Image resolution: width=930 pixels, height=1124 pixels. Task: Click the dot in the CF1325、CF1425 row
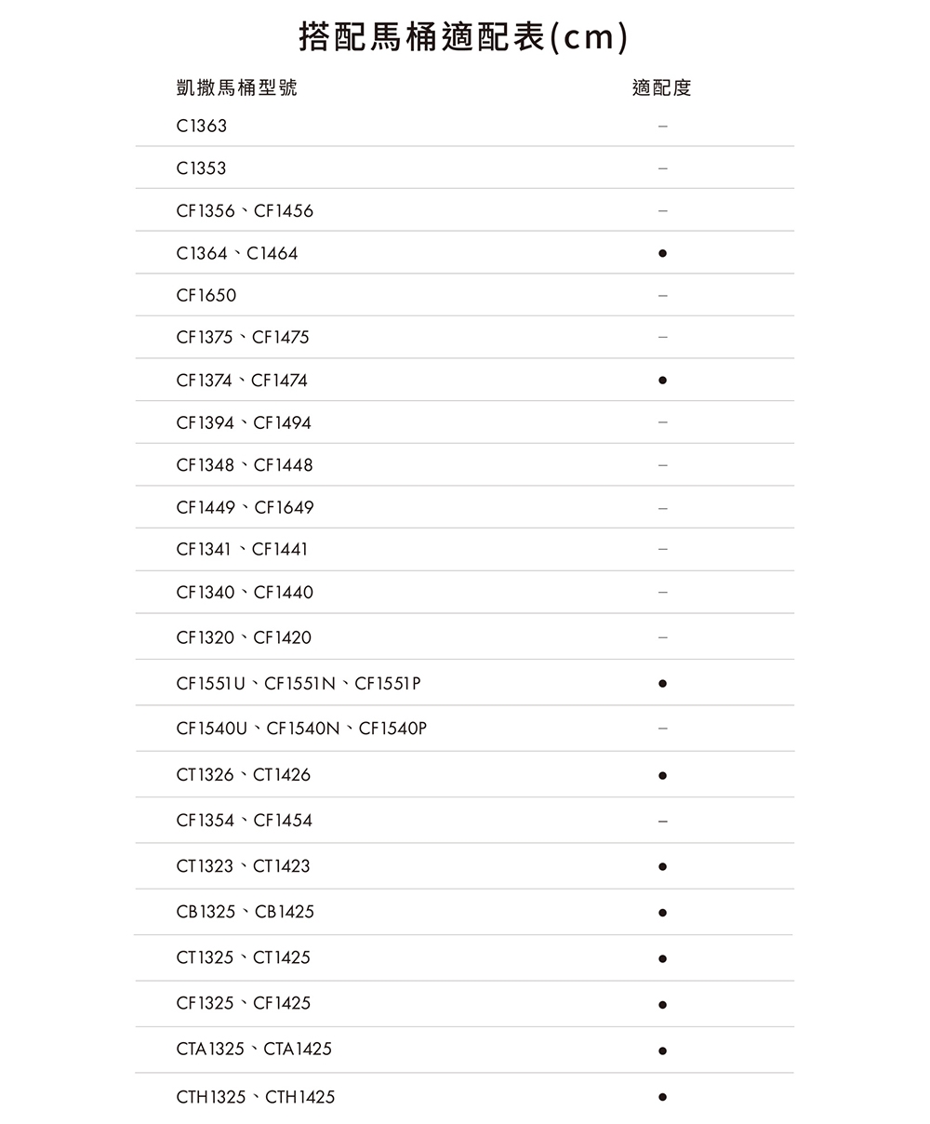tap(661, 1005)
